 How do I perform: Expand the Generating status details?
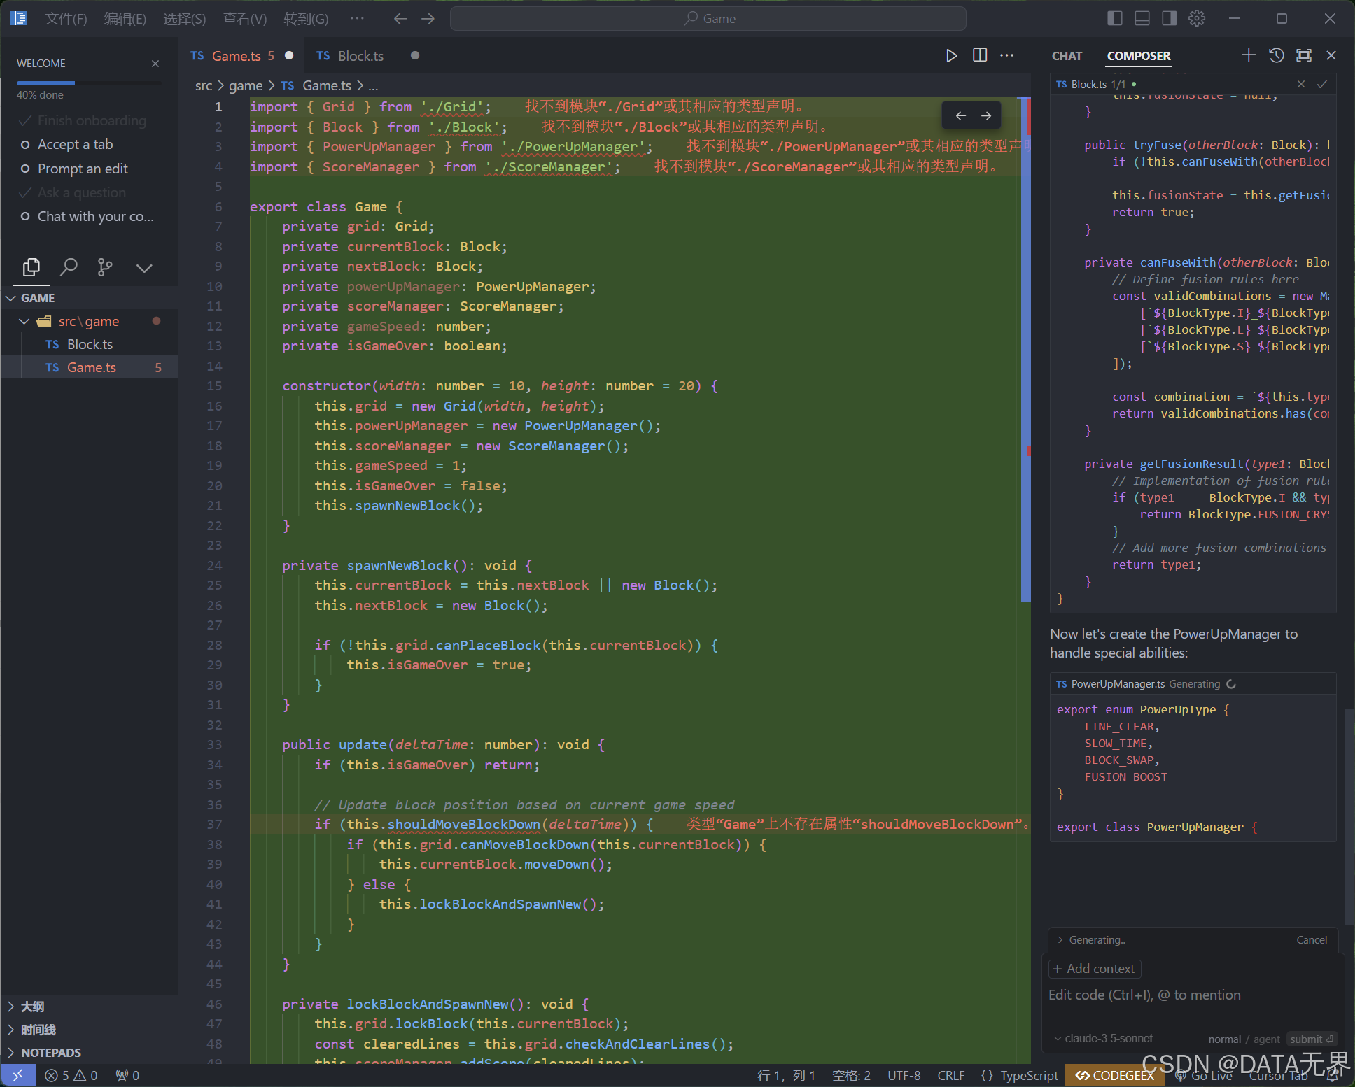point(1091,940)
